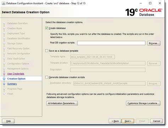168x128 pixels.
Task: Browse for Post DB creation scripts
Action: [154, 43]
